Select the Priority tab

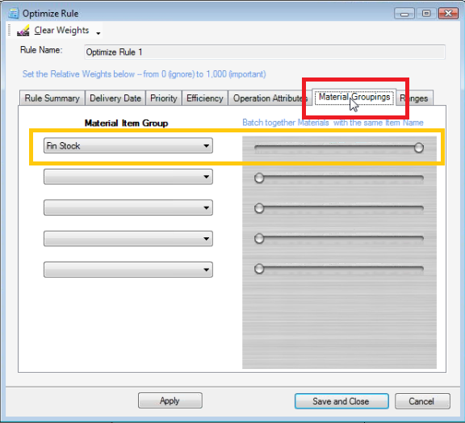click(x=163, y=98)
